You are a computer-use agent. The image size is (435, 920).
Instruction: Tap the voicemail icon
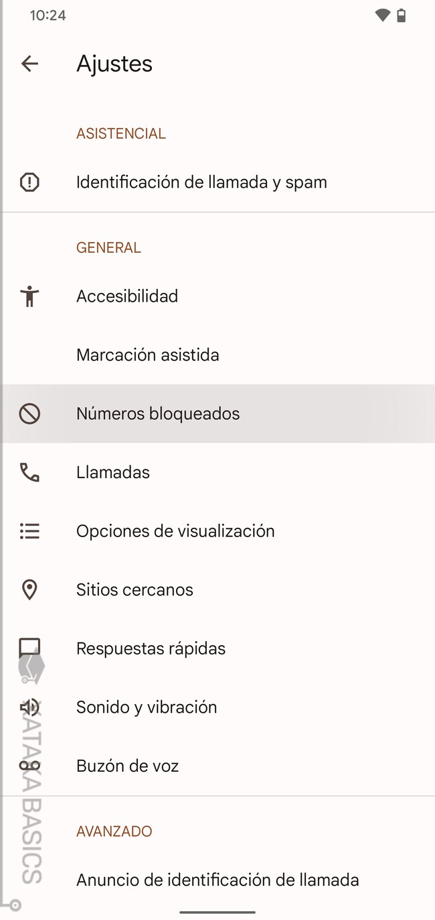pyautogui.click(x=29, y=766)
